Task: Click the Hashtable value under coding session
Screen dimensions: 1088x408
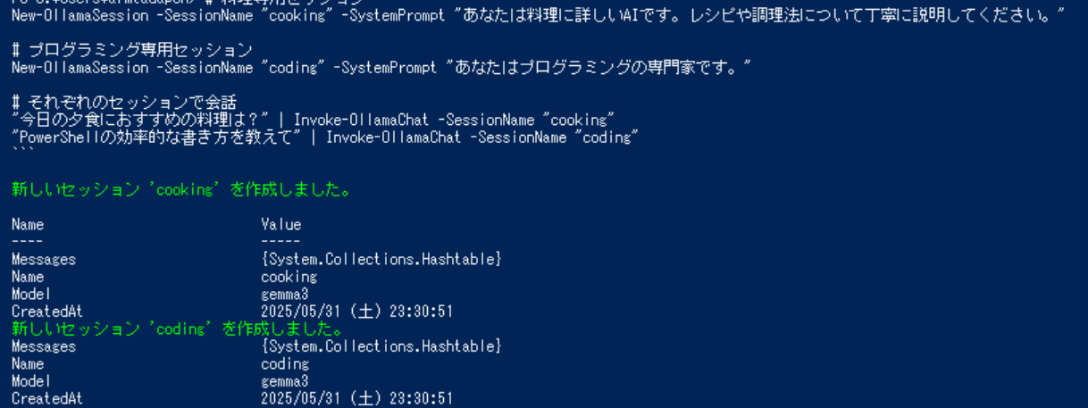Action: point(381,346)
